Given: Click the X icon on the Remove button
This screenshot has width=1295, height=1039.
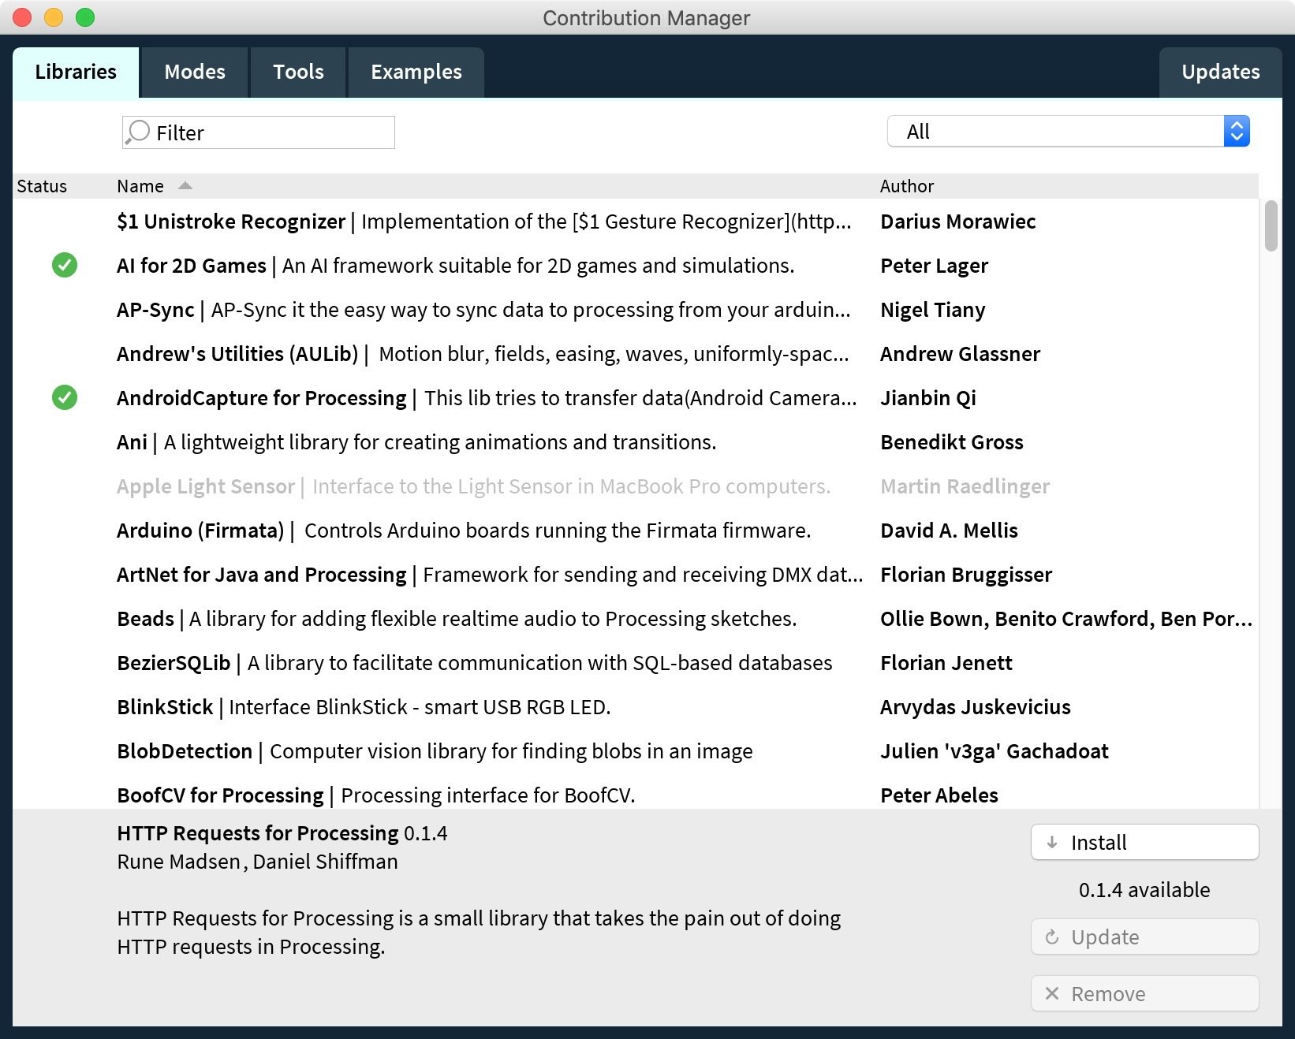Looking at the screenshot, I should pyautogui.click(x=1052, y=993).
